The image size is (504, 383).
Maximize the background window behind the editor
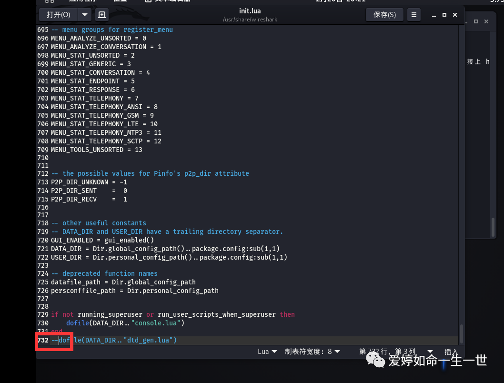[476, 21]
